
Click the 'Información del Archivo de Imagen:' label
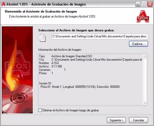pos(60,50)
